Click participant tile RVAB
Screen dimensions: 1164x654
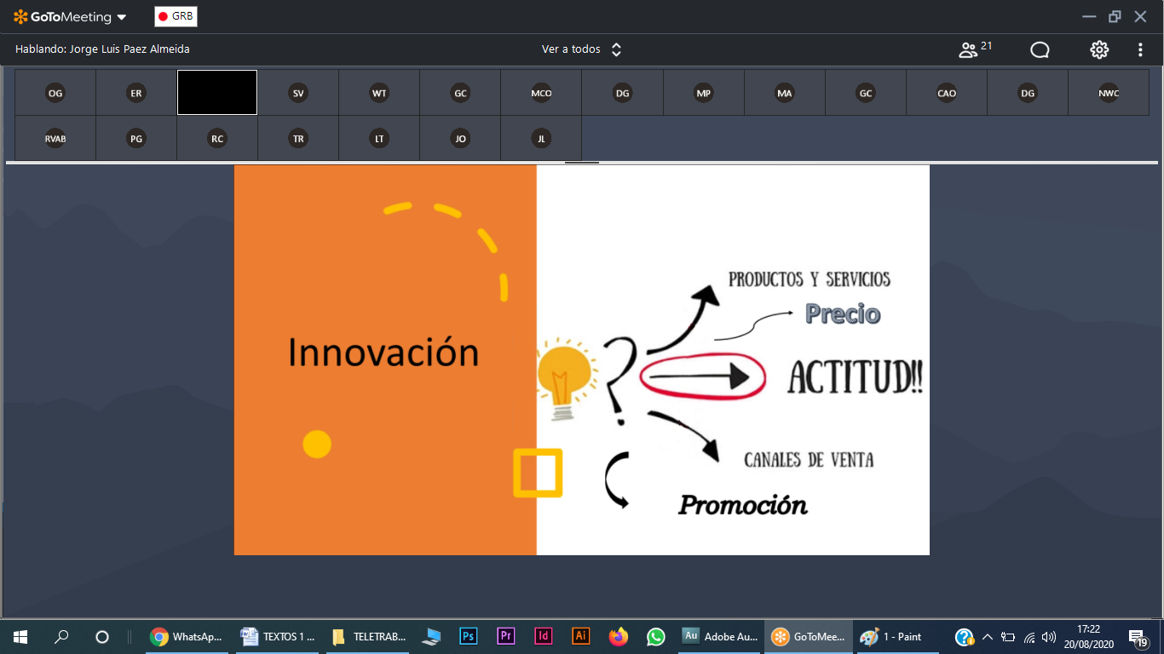click(55, 138)
